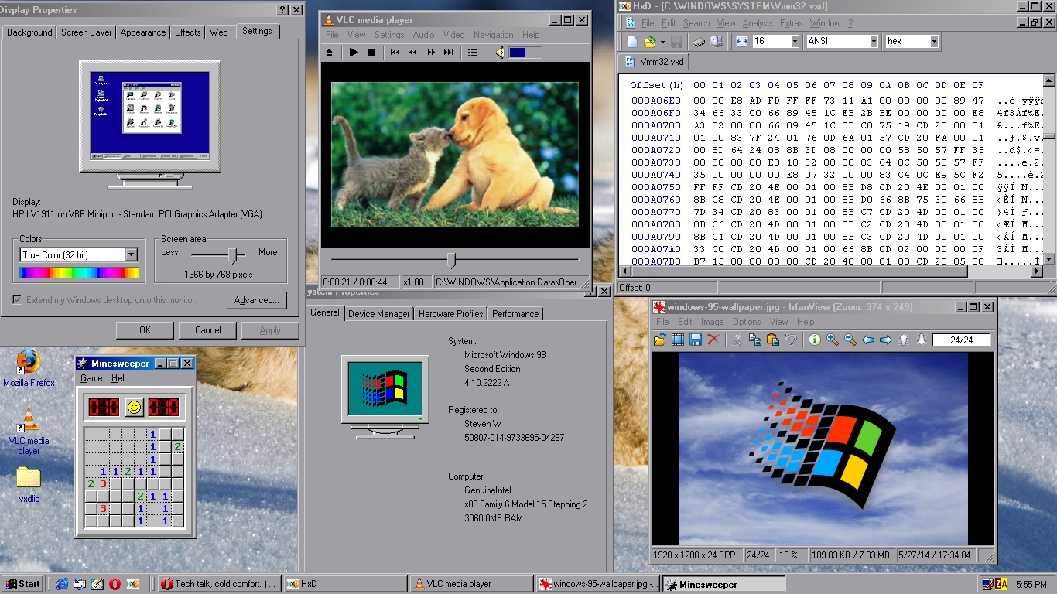Select the Vmm32.vxd tab in HxD
The height and width of the screenshot is (594, 1057).
pyautogui.click(x=654, y=62)
